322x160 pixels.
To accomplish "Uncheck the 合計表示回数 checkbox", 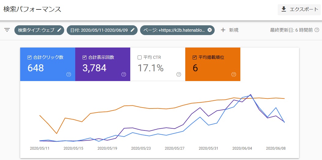I will coord(84,58).
